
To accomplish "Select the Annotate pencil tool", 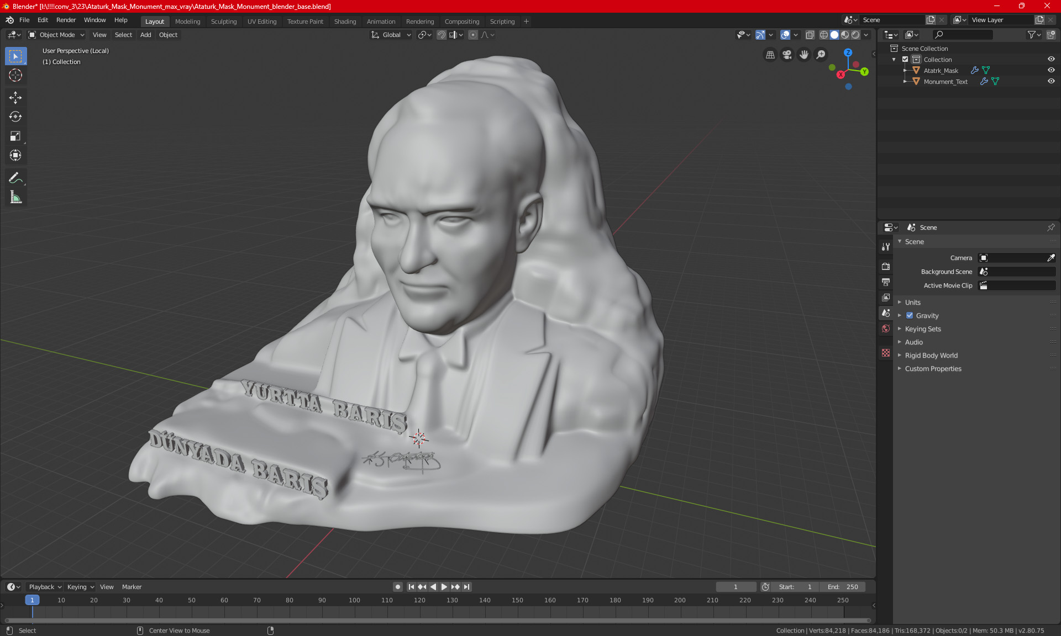I will (15, 178).
